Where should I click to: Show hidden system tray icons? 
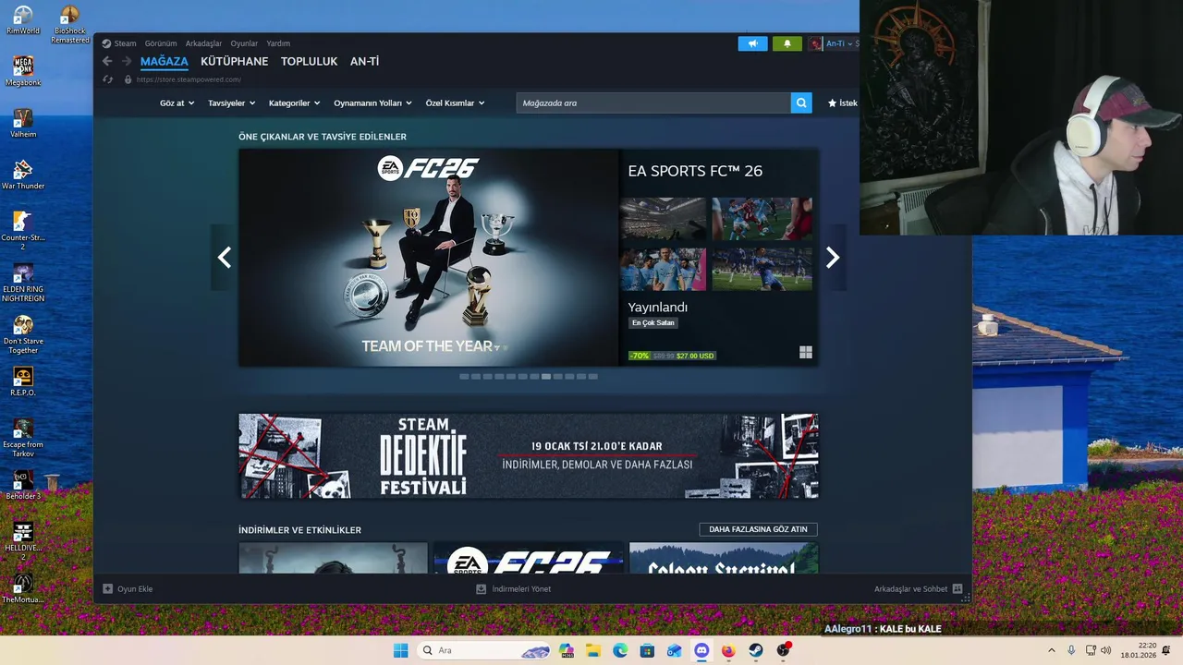tap(1052, 650)
